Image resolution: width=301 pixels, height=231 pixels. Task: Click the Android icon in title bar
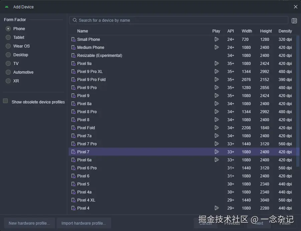point(7,7)
